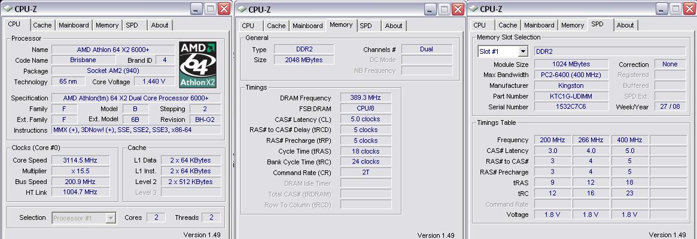Click the FSB:DRAM value 'CPU/8'
Image resolution: width=697 pixels, height=239 pixels.
click(x=366, y=108)
